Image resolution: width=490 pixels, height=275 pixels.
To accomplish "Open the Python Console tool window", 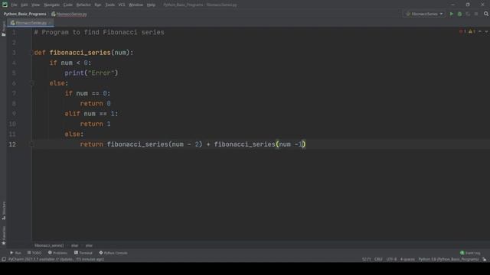I will [113, 253].
